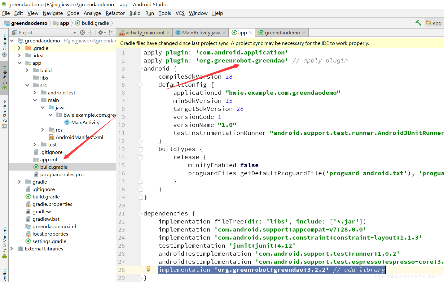
Task: Click the scroll-from-source target icon
Action: point(82,33)
